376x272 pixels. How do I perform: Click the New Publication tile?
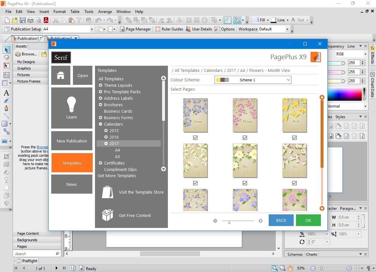click(72, 141)
